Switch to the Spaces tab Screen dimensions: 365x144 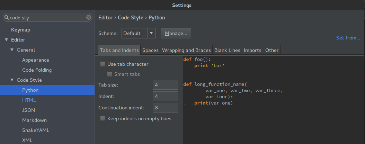[150, 50]
